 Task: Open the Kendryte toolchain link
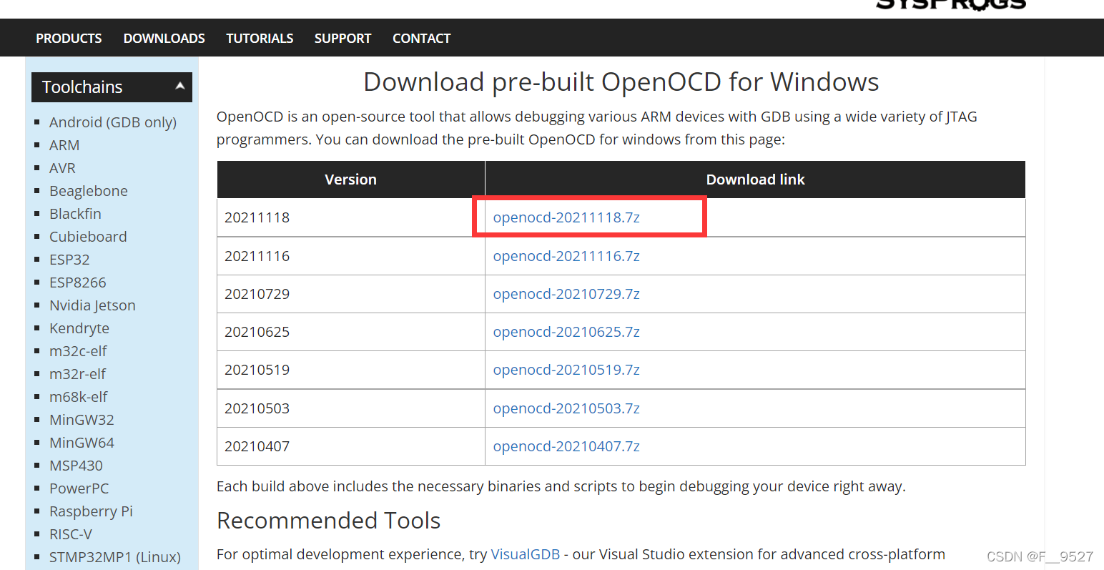click(79, 328)
